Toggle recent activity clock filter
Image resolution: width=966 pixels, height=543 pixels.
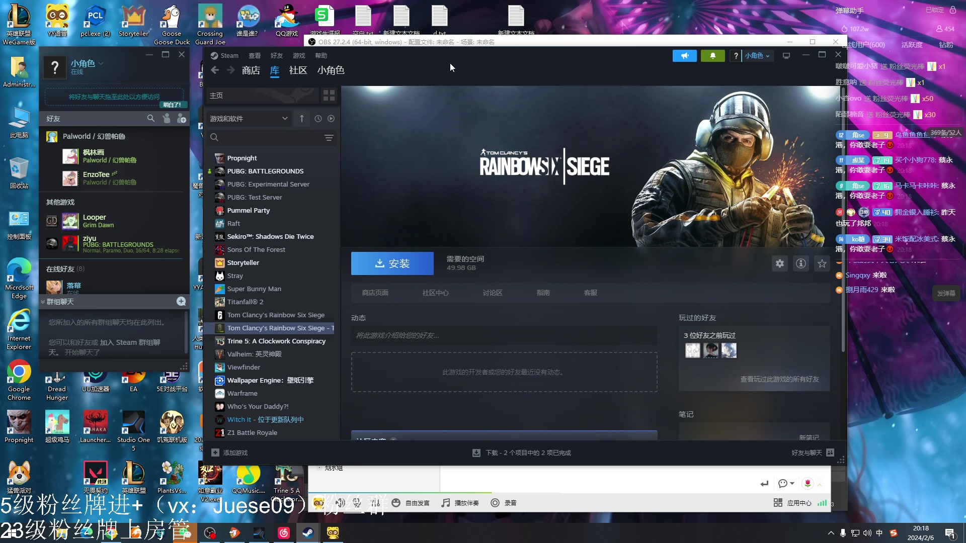pyautogui.click(x=318, y=119)
